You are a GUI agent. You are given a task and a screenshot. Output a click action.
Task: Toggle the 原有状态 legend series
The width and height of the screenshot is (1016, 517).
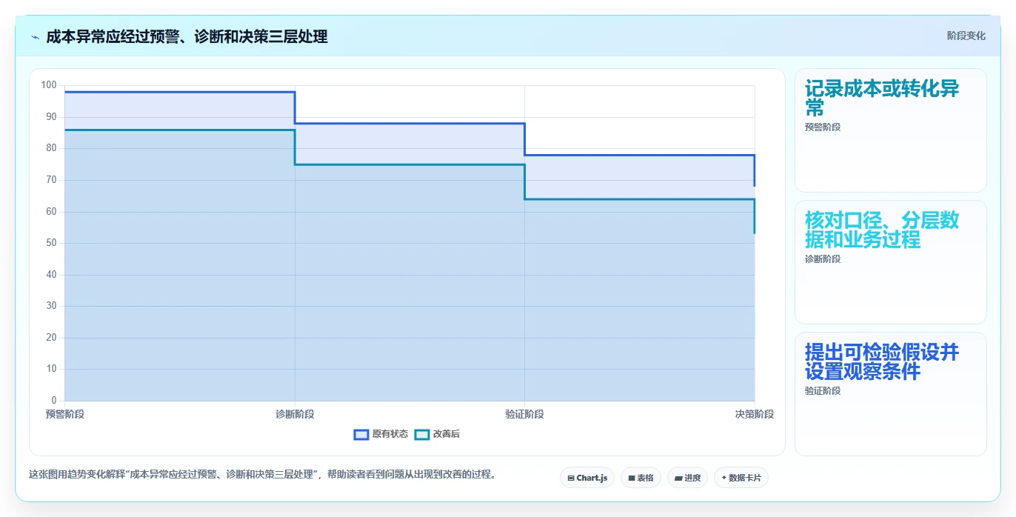pyautogui.click(x=381, y=434)
